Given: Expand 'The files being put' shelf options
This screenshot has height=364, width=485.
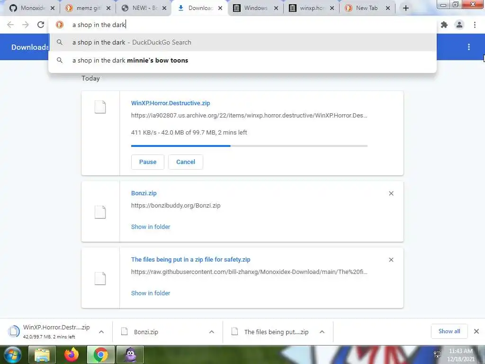Looking at the screenshot, I should (x=322, y=332).
